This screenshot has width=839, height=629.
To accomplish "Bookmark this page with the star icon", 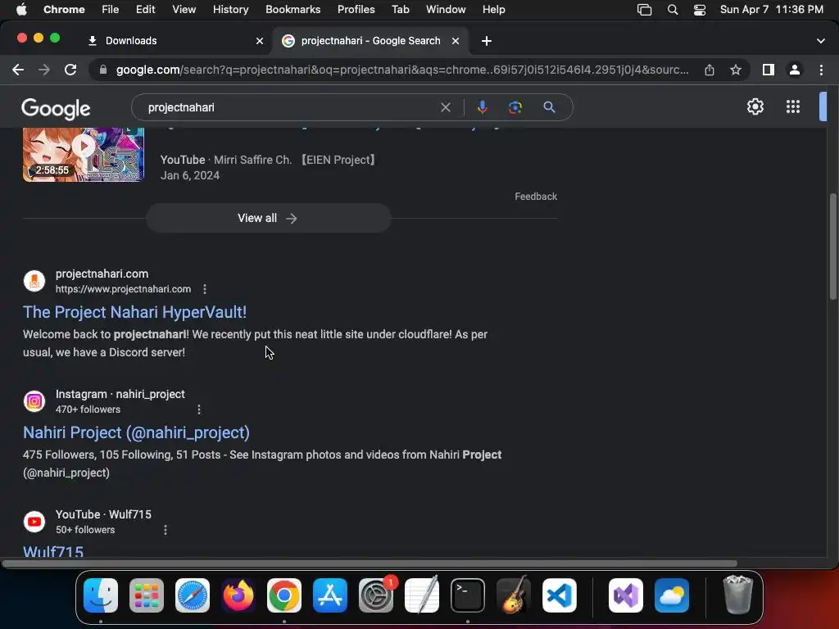I will tap(736, 70).
